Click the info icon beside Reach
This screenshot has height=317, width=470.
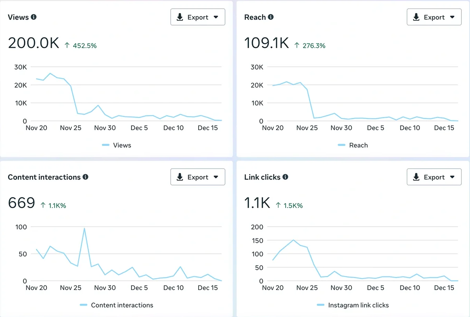click(x=271, y=17)
